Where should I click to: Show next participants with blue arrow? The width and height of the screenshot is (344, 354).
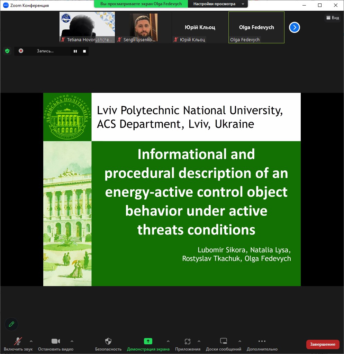[294, 27]
